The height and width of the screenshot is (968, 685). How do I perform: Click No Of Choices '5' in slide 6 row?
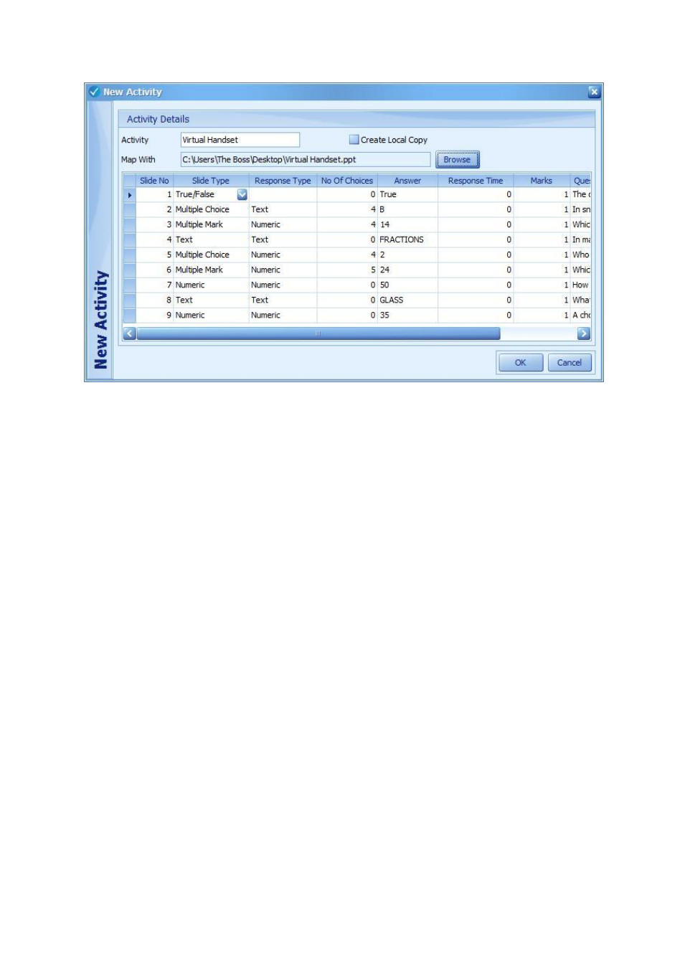pos(347,270)
